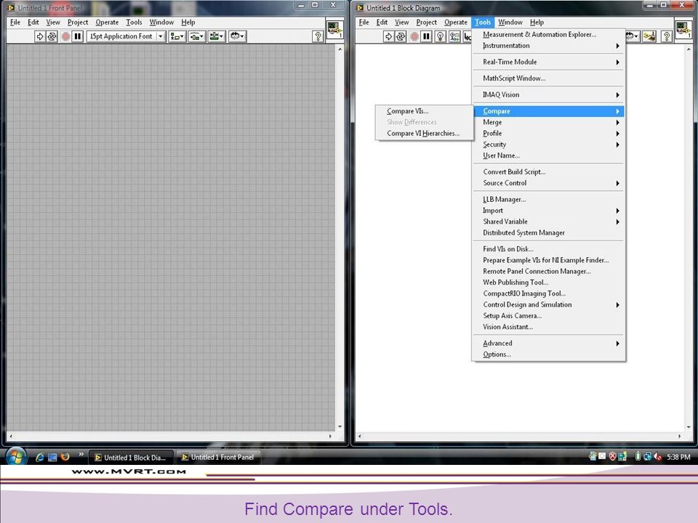The width and height of the screenshot is (698, 523).
Task: Open Remote Panel Connection Manager...
Action: (548, 271)
